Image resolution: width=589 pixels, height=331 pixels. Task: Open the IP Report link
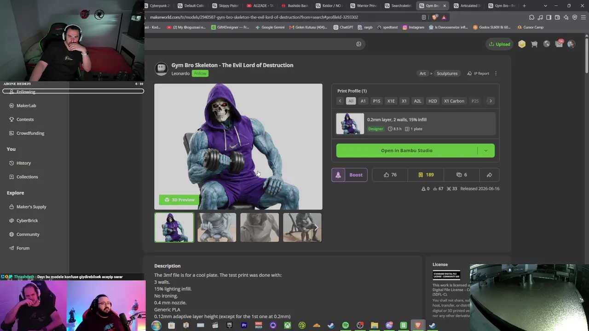[x=478, y=74]
